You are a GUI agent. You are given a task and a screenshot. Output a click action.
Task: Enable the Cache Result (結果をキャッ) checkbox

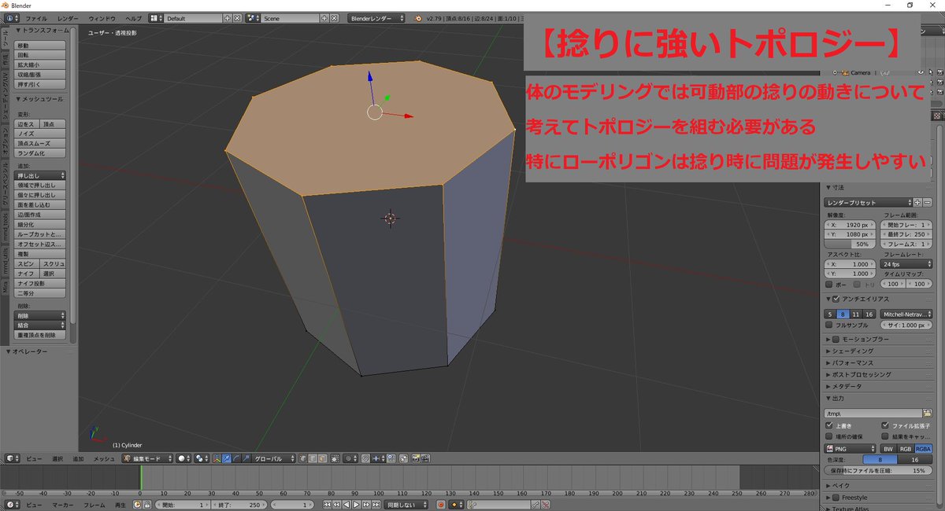coord(885,436)
